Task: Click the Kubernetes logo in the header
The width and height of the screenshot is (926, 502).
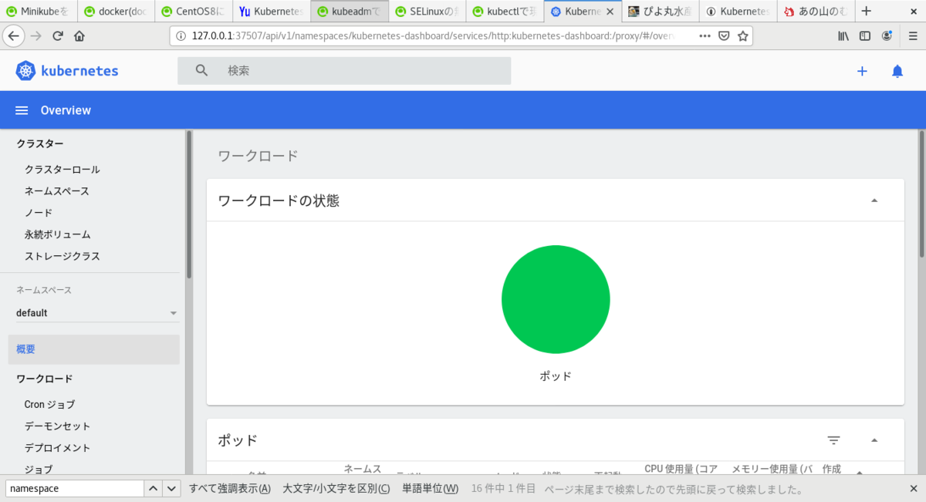Action: click(67, 71)
